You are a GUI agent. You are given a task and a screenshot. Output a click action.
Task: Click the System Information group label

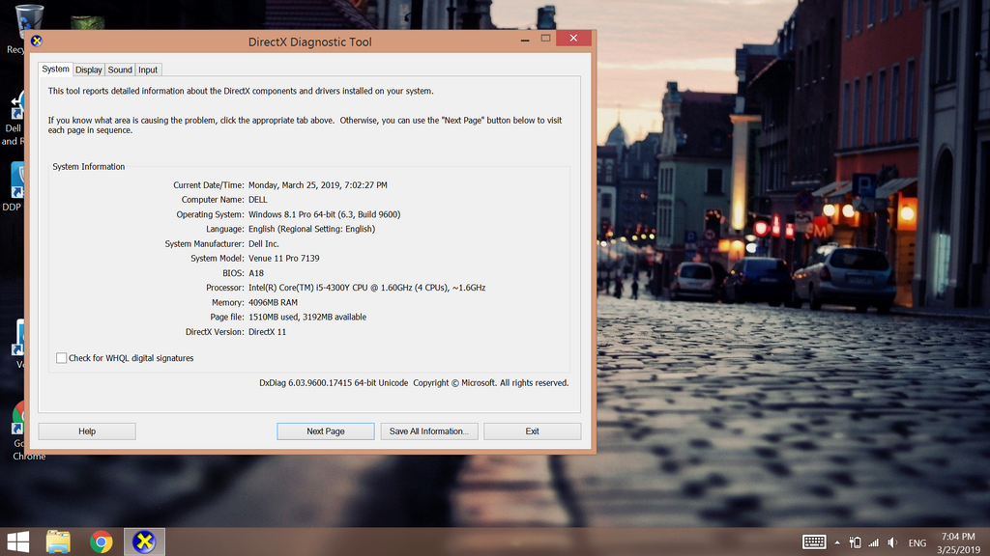click(88, 166)
